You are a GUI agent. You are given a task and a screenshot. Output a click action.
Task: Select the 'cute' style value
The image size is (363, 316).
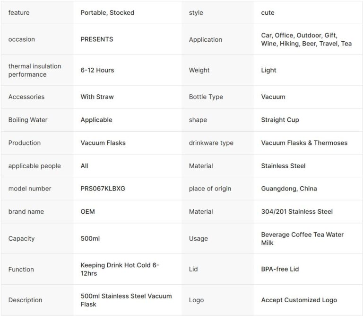pyautogui.click(x=268, y=13)
